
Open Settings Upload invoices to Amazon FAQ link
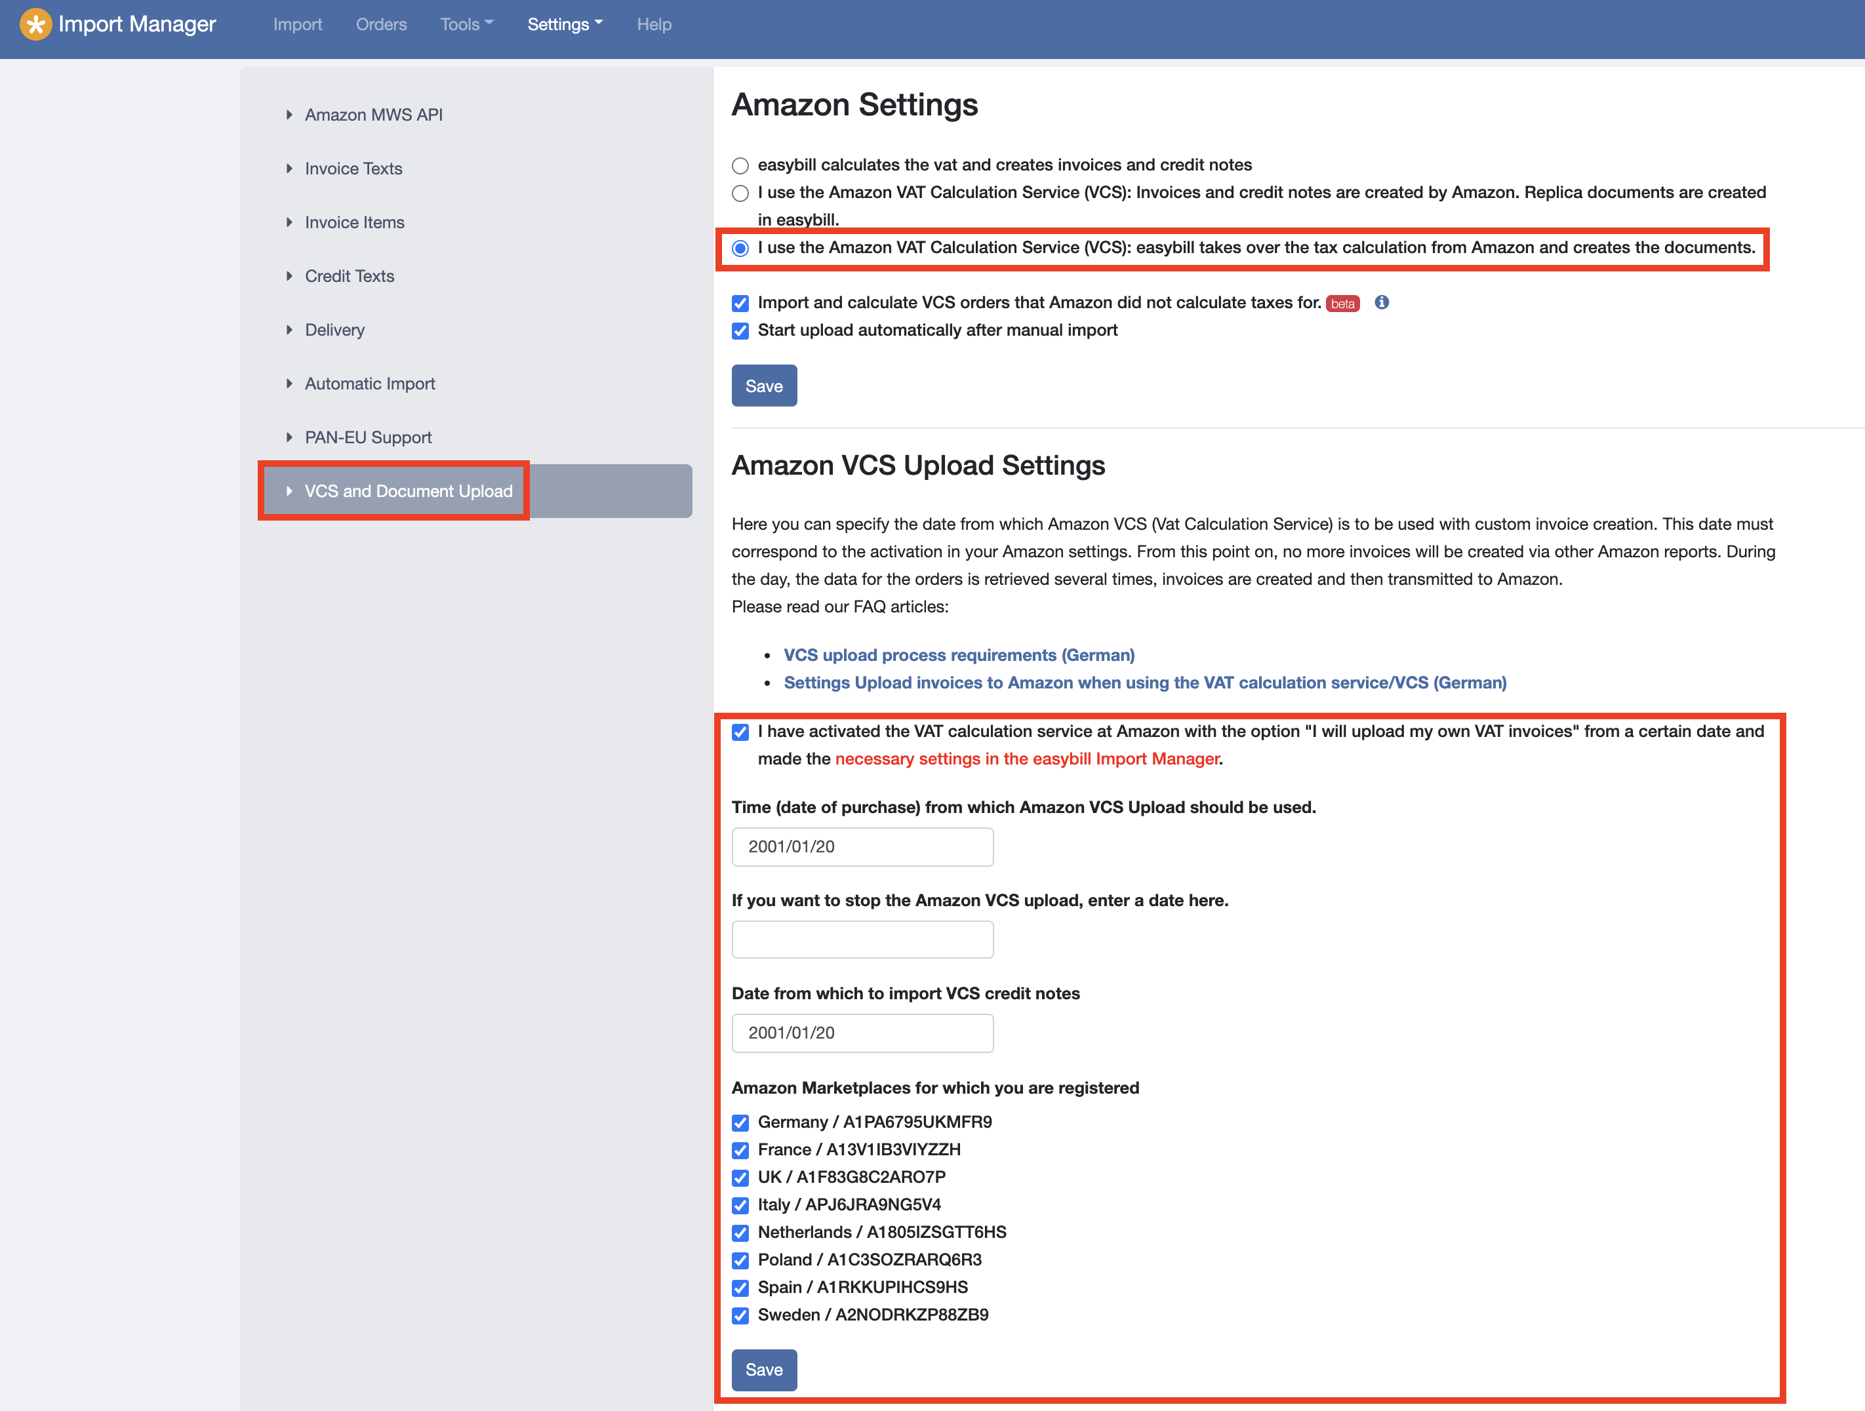point(1145,683)
